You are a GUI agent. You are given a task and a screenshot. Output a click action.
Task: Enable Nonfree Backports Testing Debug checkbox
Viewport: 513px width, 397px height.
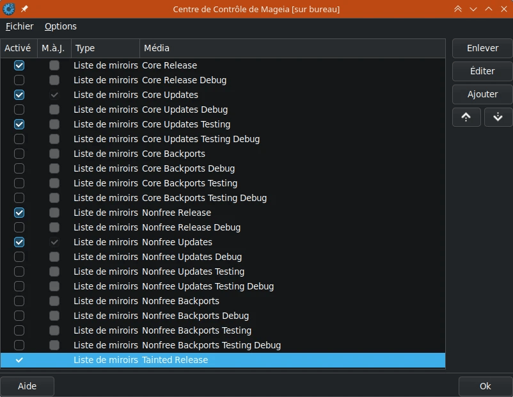(19, 345)
